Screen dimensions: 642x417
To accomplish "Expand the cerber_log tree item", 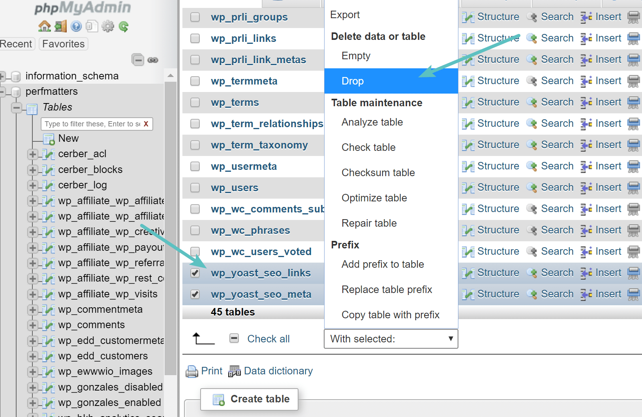I will pos(33,185).
